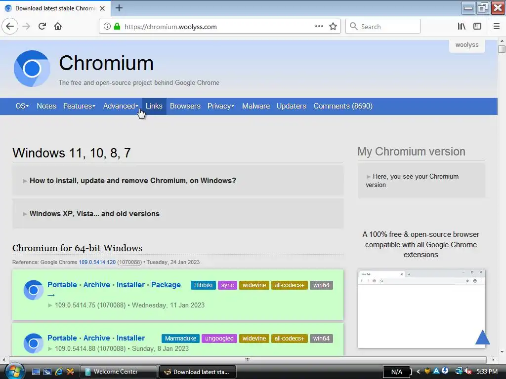Image resolution: width=506 pixels, height=379 pixels.
Task: Expand 109.0.5414.75 version details triangle
Action: click(50, 305)
